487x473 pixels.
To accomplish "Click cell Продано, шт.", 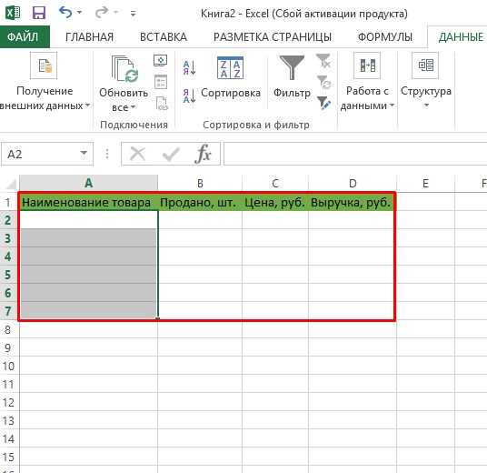I will click(x=200, y=203).
